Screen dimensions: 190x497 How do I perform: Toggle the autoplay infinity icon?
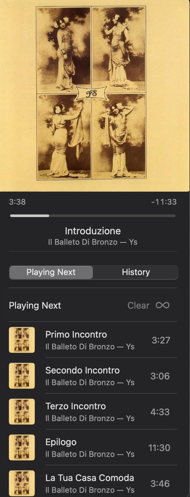coord(162,305)
